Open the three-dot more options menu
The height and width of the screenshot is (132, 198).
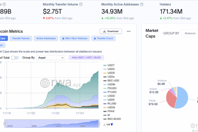129,32
